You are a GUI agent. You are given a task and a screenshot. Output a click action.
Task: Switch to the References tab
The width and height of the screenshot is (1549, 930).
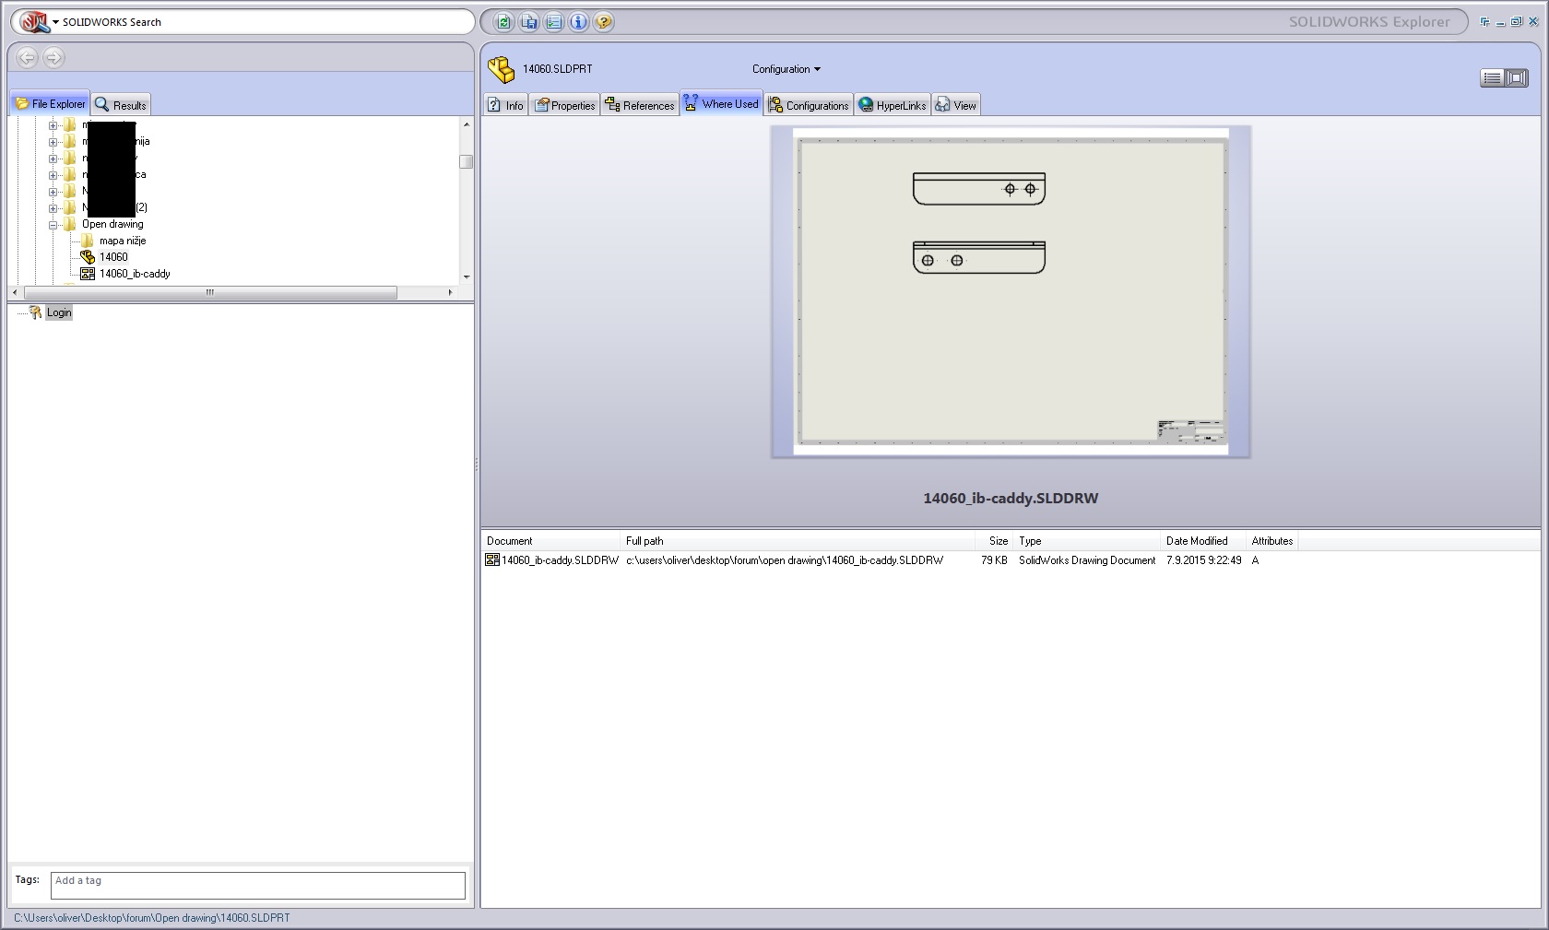coord(640,105)
